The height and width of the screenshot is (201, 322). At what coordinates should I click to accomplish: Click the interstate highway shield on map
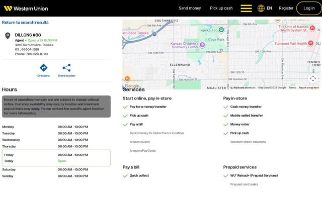point(154,34)
